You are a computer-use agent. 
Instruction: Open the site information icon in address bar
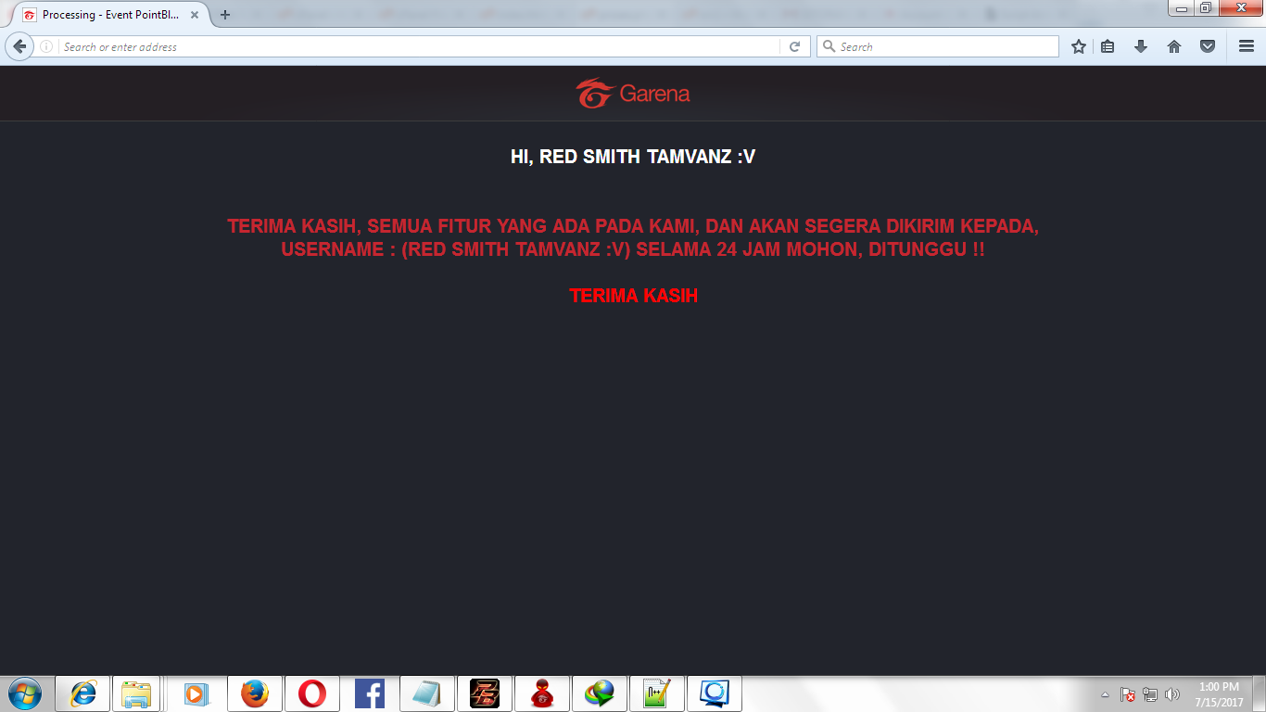(46, 46)
